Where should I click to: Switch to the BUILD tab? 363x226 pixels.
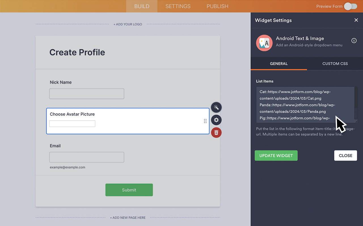pyautogui.click(x=142, y=6)
